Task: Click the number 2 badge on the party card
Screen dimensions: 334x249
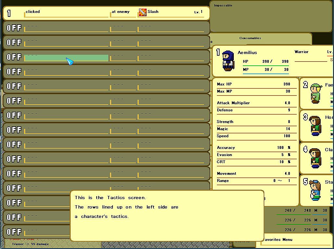Action: pos(305,85)
